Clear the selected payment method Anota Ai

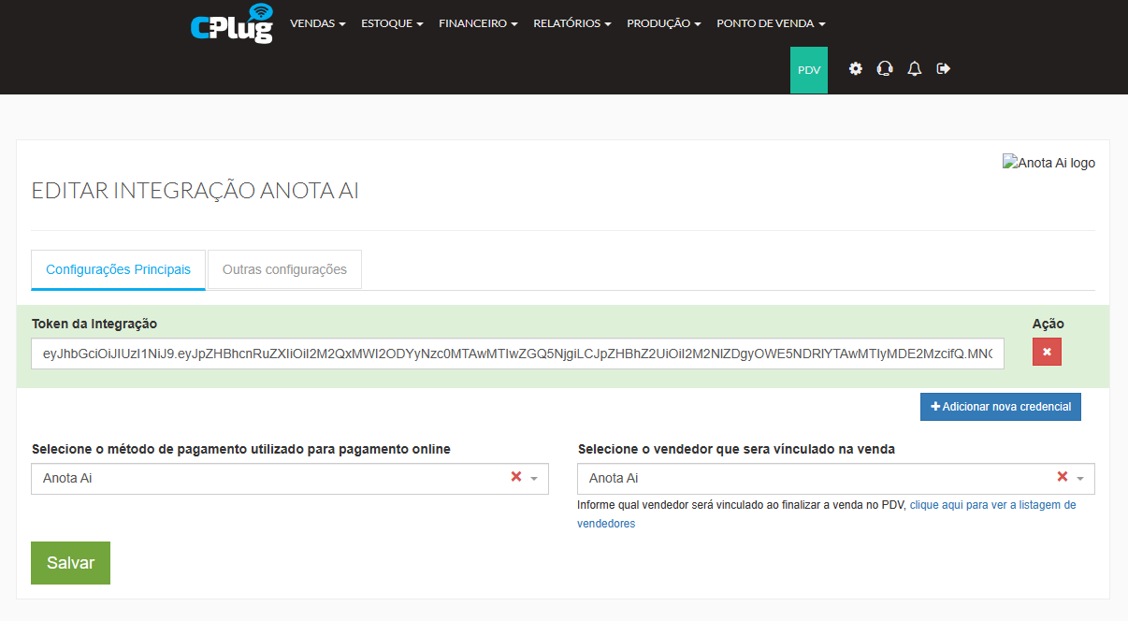(x=515, y=477)
